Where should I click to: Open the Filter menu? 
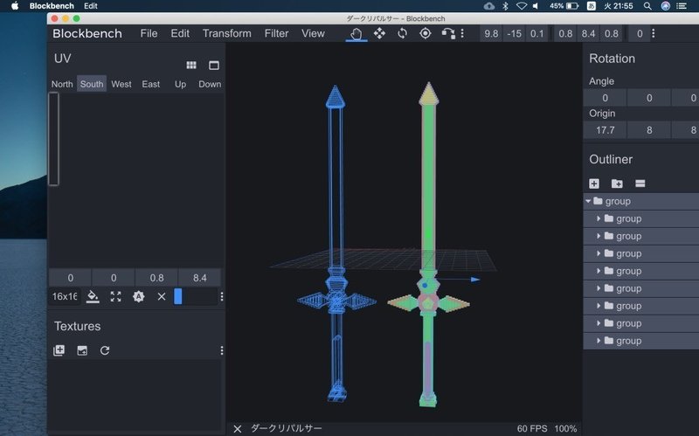click(x=276, y=33)
